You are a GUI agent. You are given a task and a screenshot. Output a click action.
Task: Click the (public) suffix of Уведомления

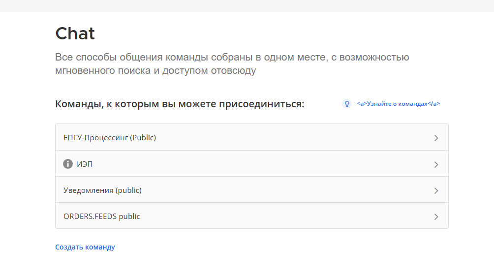pos(128,190)
